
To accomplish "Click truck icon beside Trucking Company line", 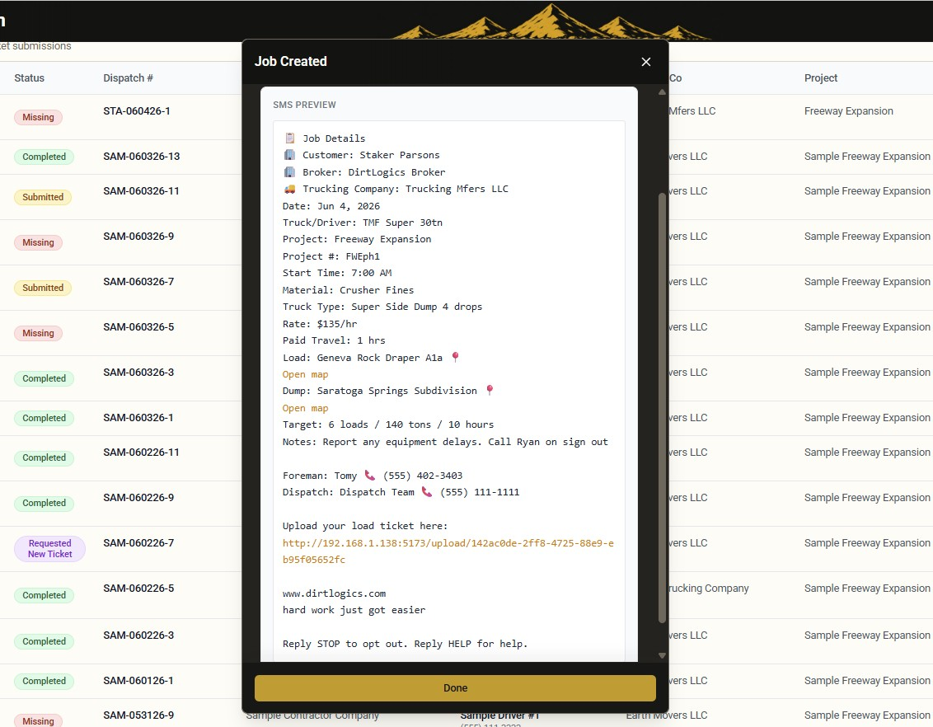I will coord(290,189).
